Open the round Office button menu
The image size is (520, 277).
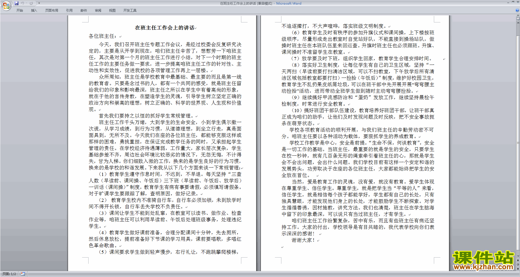6,5
